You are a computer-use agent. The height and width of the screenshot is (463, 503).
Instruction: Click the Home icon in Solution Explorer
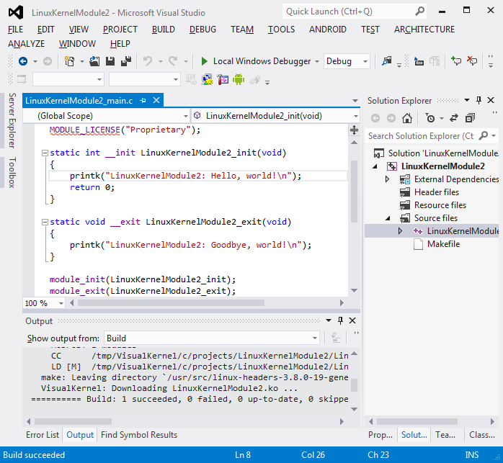pyautogui.click(x=406, y=118)
